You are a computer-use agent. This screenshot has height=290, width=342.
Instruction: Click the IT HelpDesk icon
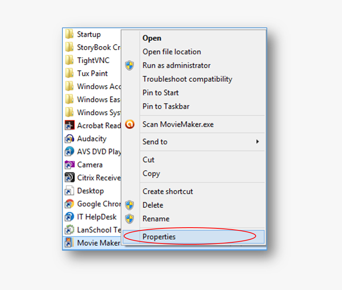point(70,217)
